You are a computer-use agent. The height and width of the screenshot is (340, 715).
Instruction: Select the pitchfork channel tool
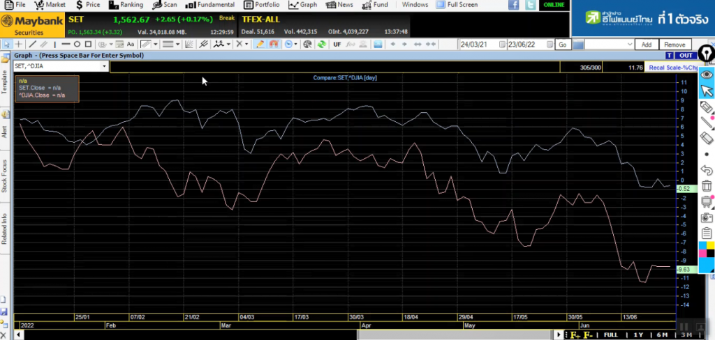click(x=203, y=44)
